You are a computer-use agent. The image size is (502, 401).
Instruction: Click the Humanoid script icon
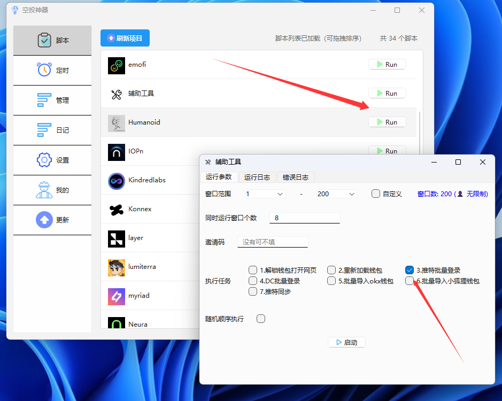pos(115,122)
